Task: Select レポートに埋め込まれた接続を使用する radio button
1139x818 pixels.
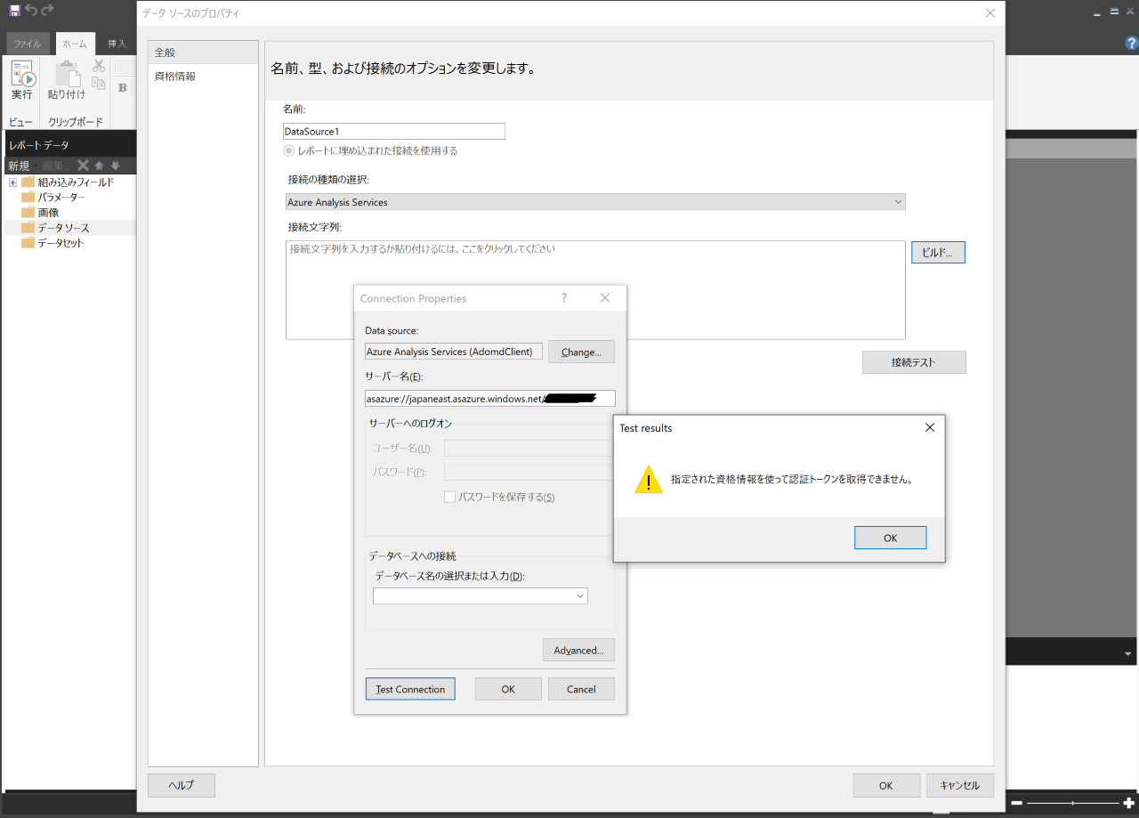Action: coord(288,151)
